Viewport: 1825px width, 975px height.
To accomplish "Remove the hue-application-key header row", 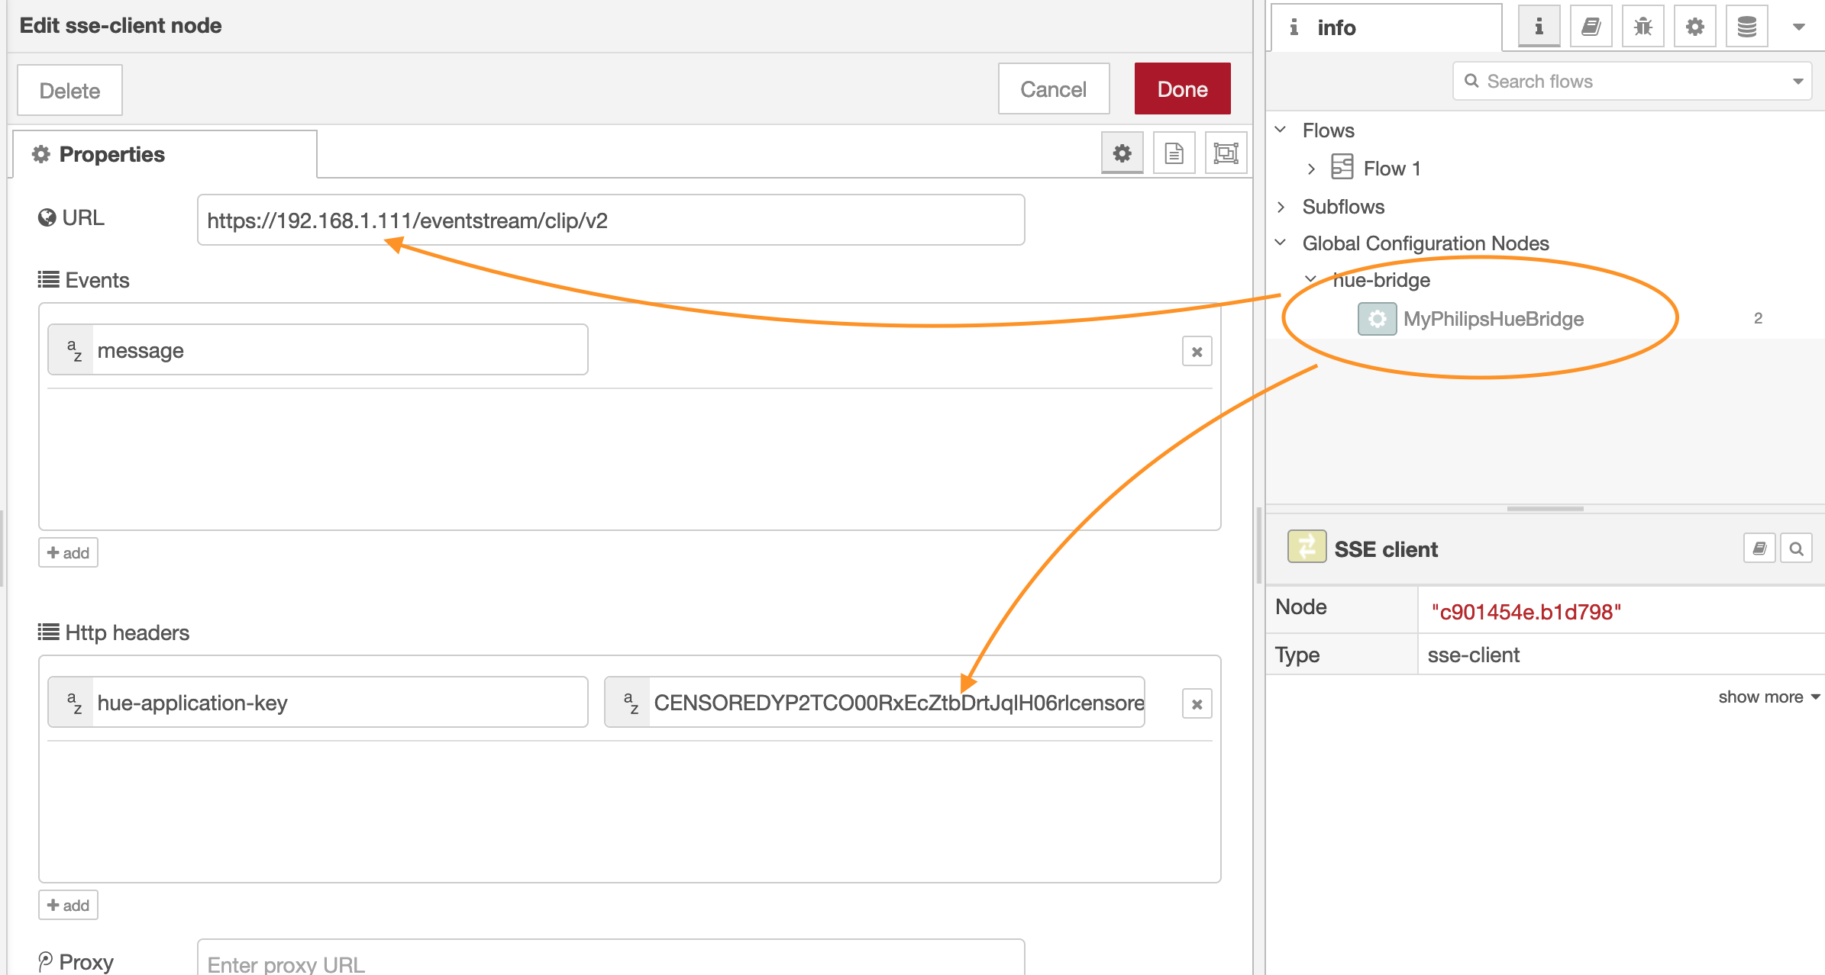I will (1197, 703).
